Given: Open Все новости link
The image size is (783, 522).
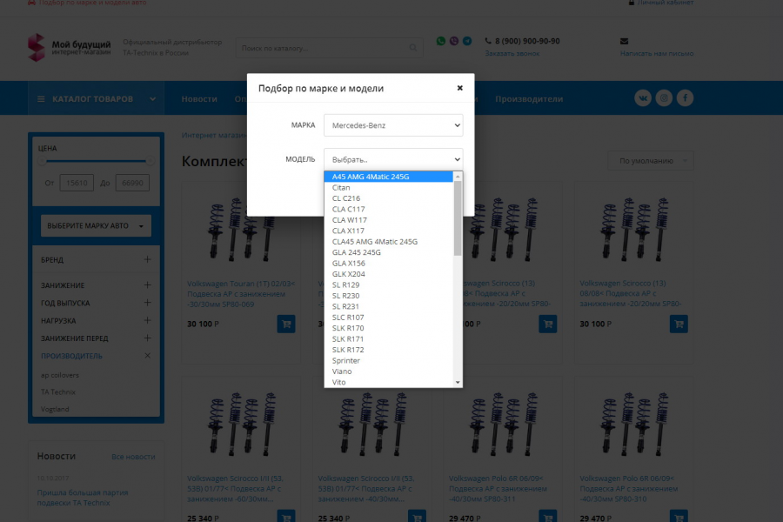Looking at the screenshot, I should [133, 457].
